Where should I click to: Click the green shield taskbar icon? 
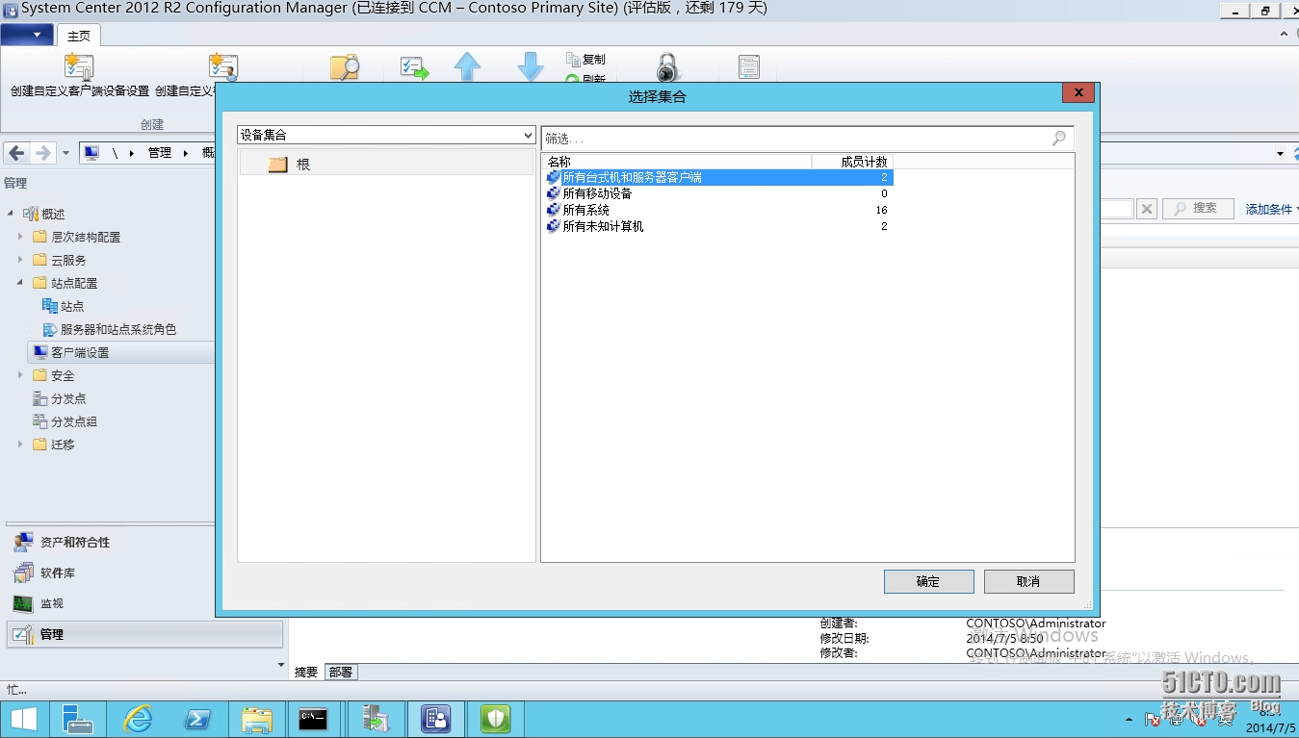495,719
